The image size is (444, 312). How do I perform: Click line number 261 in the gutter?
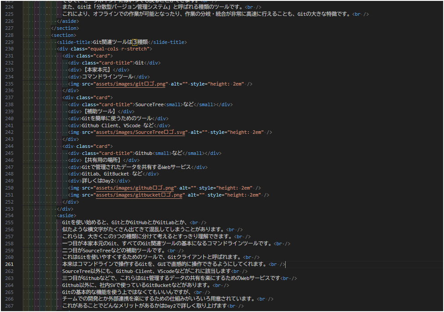[9, 264]
